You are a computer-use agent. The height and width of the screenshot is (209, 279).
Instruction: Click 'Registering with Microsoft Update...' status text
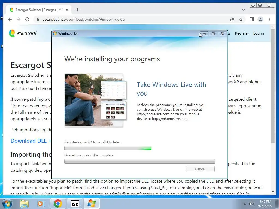coord(93,142)
